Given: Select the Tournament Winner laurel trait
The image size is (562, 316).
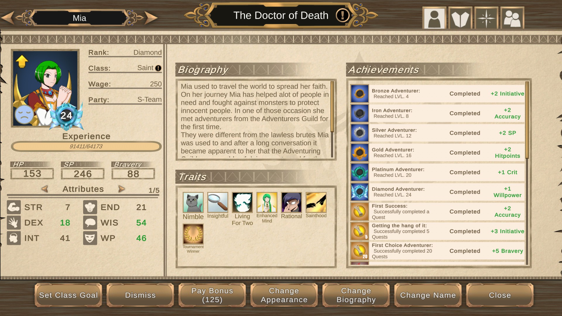Looking at the screenshot, I should point(193,234).
